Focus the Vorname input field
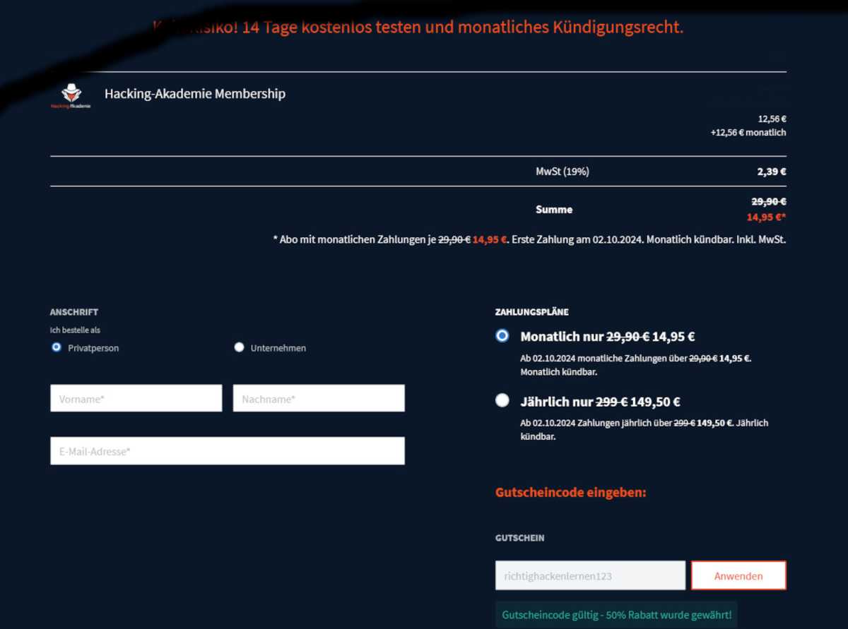Screen dimensions: 848x629 coord(136,398)
